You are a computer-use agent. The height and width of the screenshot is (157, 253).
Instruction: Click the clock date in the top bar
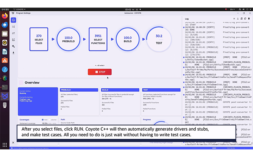pyautogui.click(x=131, y=9)
